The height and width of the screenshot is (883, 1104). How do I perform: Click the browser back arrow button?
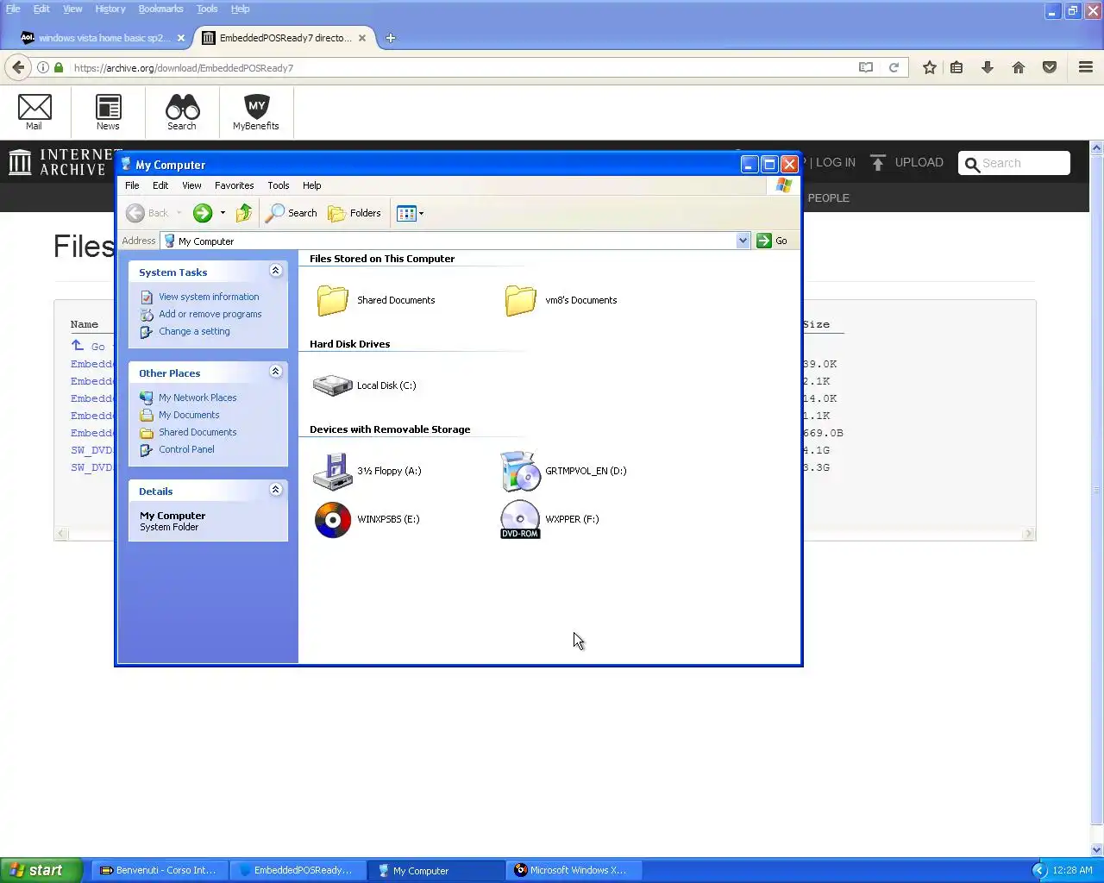coord(18,67)
